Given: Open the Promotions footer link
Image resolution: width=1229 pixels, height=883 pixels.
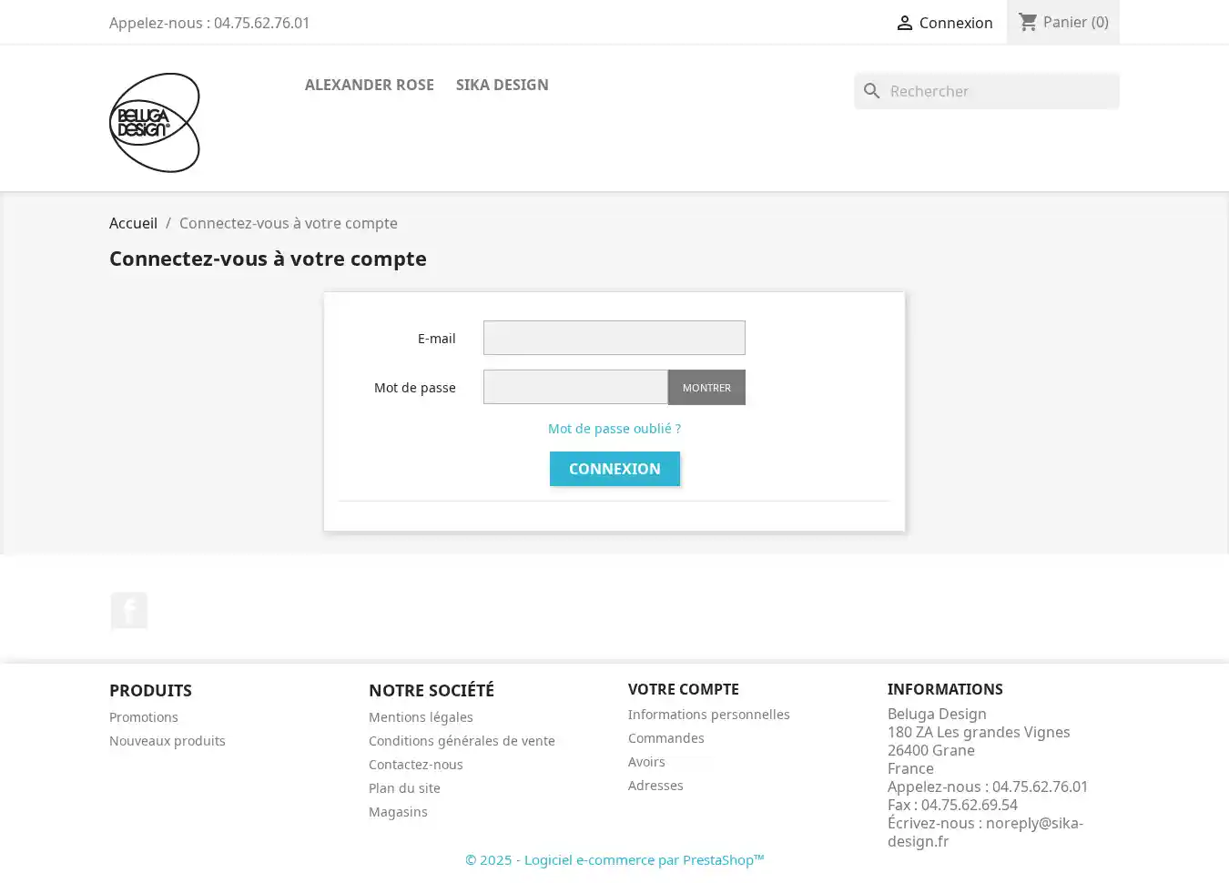Looking at the screenshot, I should (144, 717).
